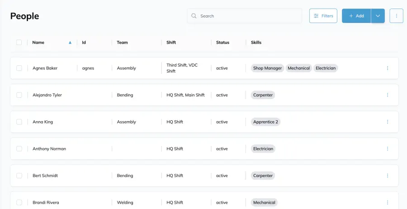Select the Alejandro Tyler row checkbox
Viewport: 407px width, 209px height.
(x=19, y=95)
